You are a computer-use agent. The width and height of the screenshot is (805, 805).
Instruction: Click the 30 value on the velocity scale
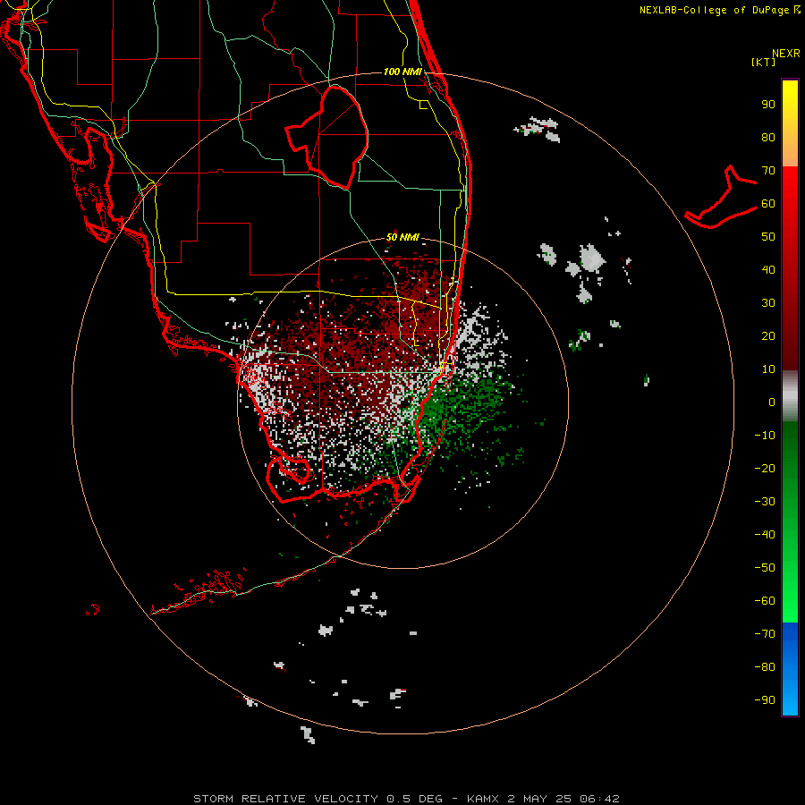(768, 303)
